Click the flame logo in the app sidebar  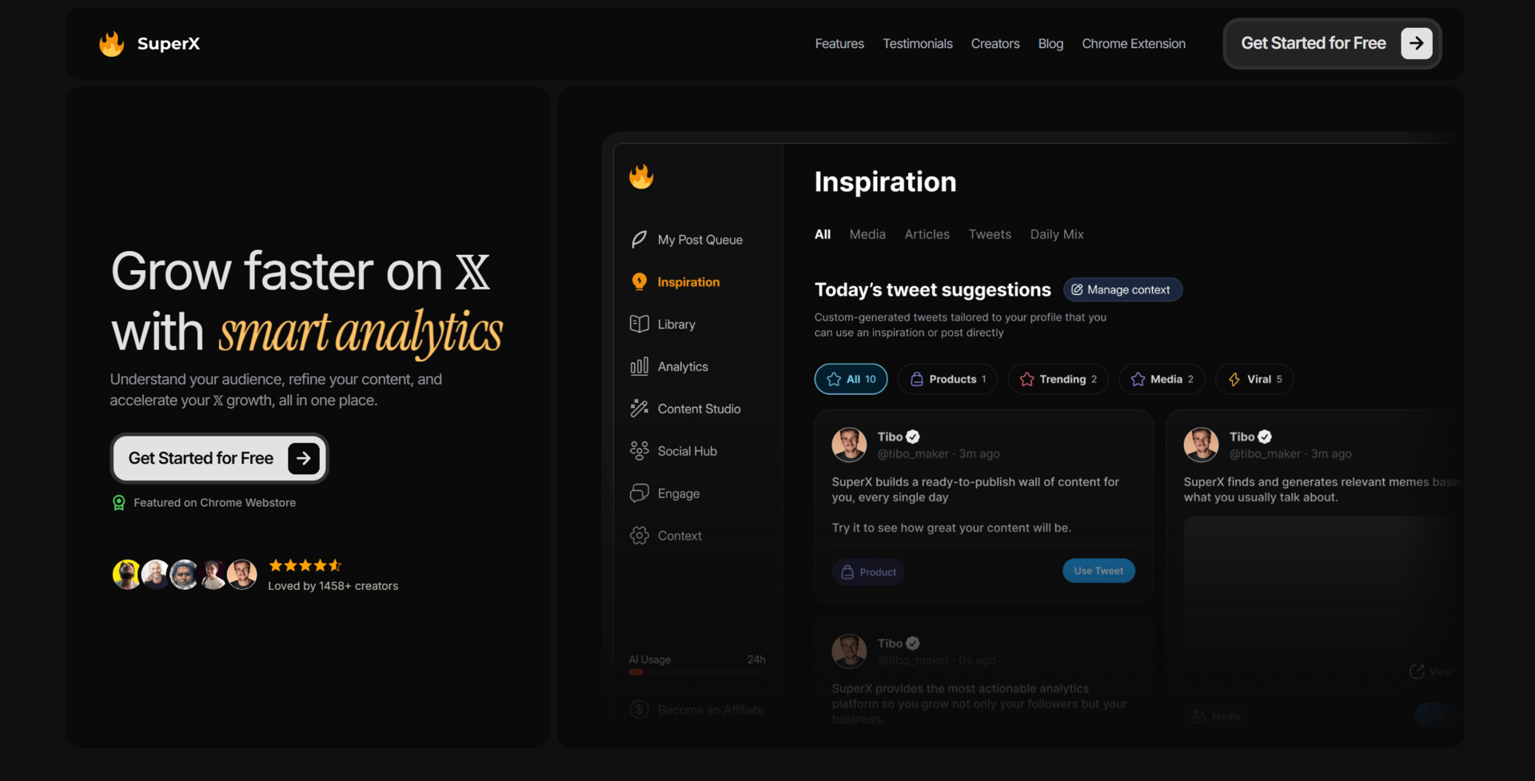[641, 176]
